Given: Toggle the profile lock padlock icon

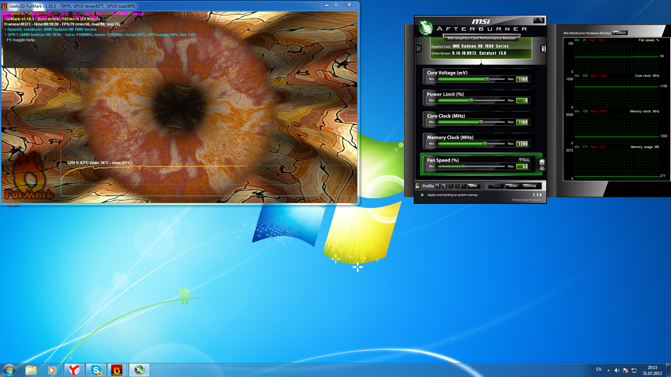Looking at the screenshot, I should [x=417, y=186].
